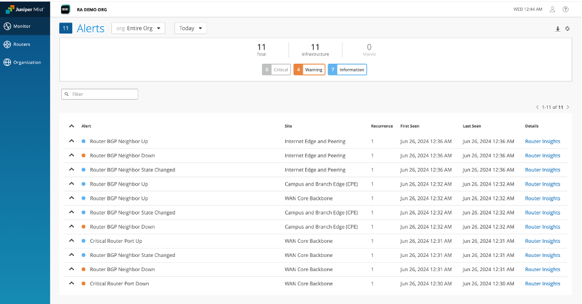Open the Routers sidebar icon
The image size is (582, 304).
pyautogui.click(x=7, y=44)
